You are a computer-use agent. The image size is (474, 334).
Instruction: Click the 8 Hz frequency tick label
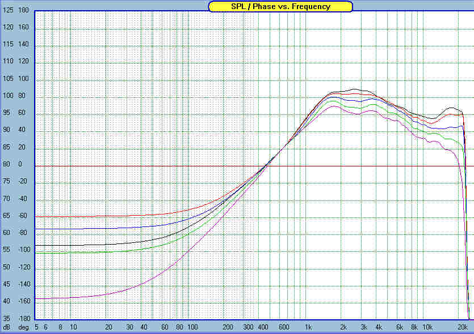61,327
